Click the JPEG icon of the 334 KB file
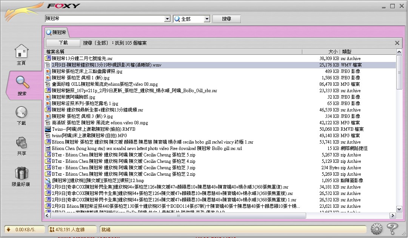 (x=48, y=116)
